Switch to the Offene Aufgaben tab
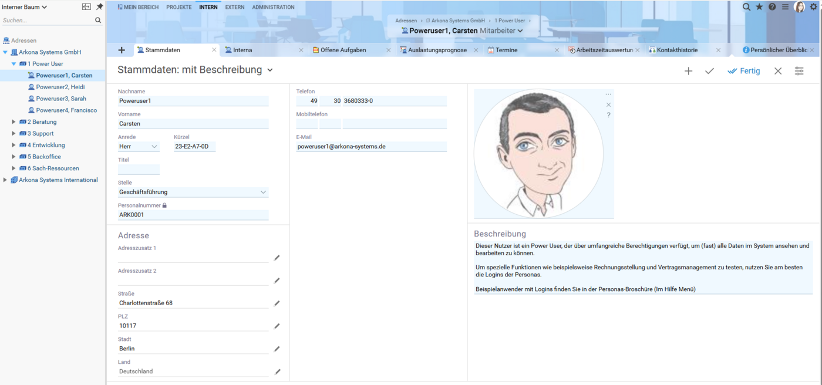This screenshot has width=822, height=385. click(x=343, y=50)
